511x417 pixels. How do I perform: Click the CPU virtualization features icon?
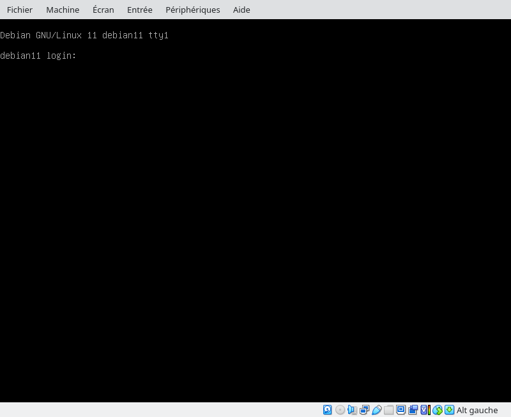(425, 410)
